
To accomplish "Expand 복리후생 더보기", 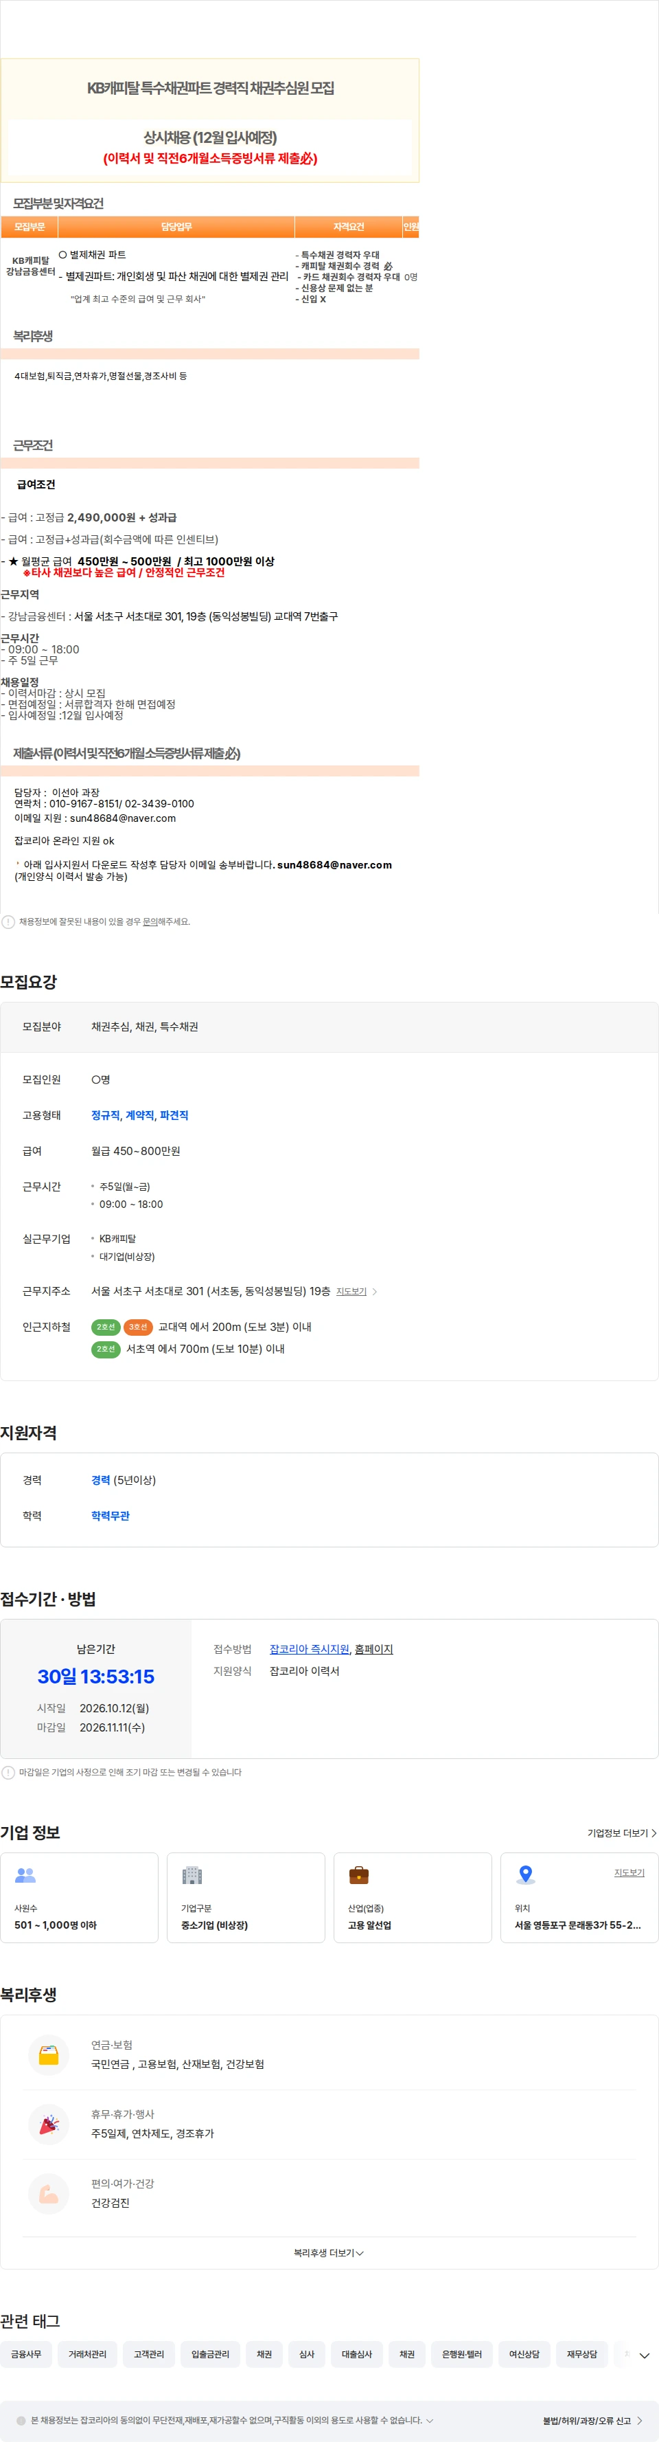I will 329,2252.
